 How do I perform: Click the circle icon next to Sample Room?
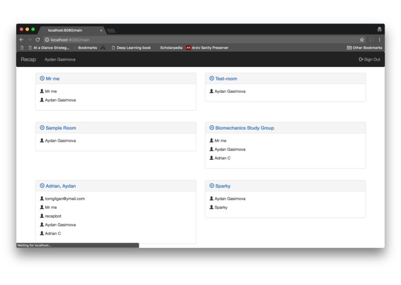(42, 127)
